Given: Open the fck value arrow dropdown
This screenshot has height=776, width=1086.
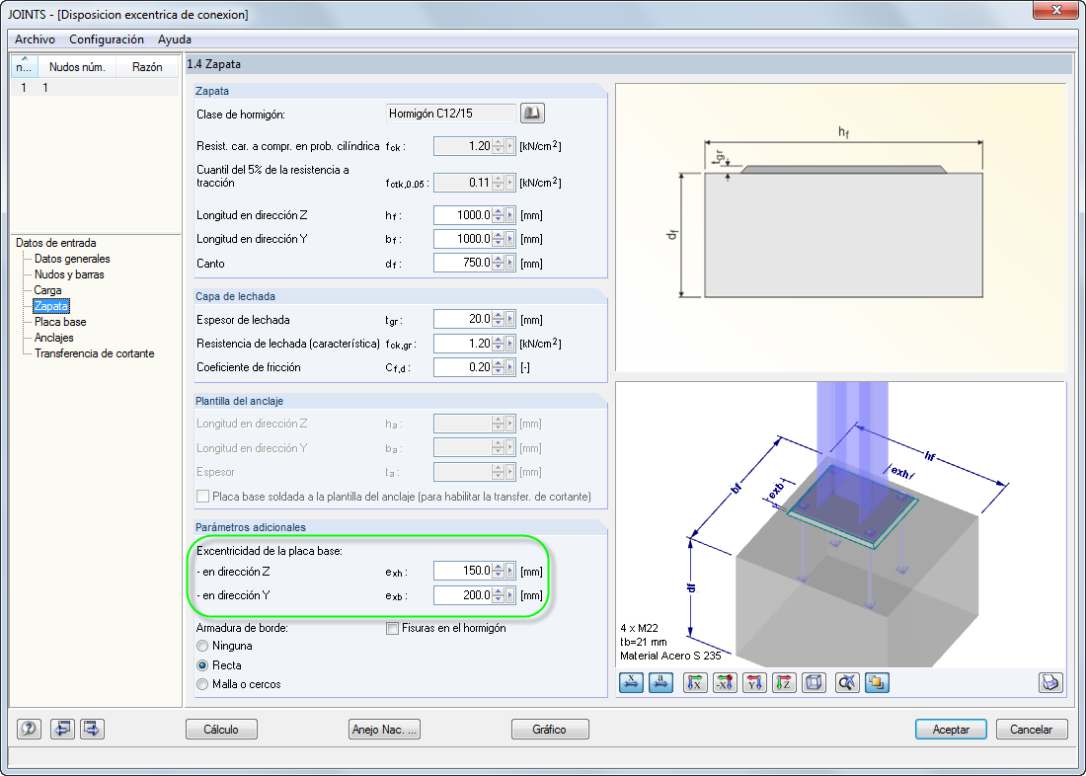Looking at the screenshot, I should point(510,146).
